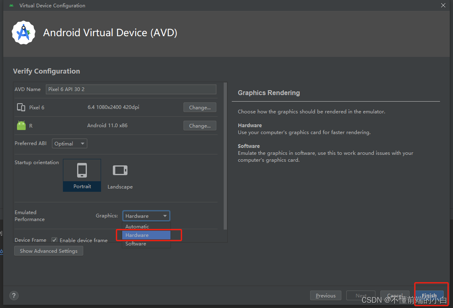Viewport: 453px width, 308px height.
Task: Collapse the Graphics Hardware combo box
Action: [x=146, y=216]
